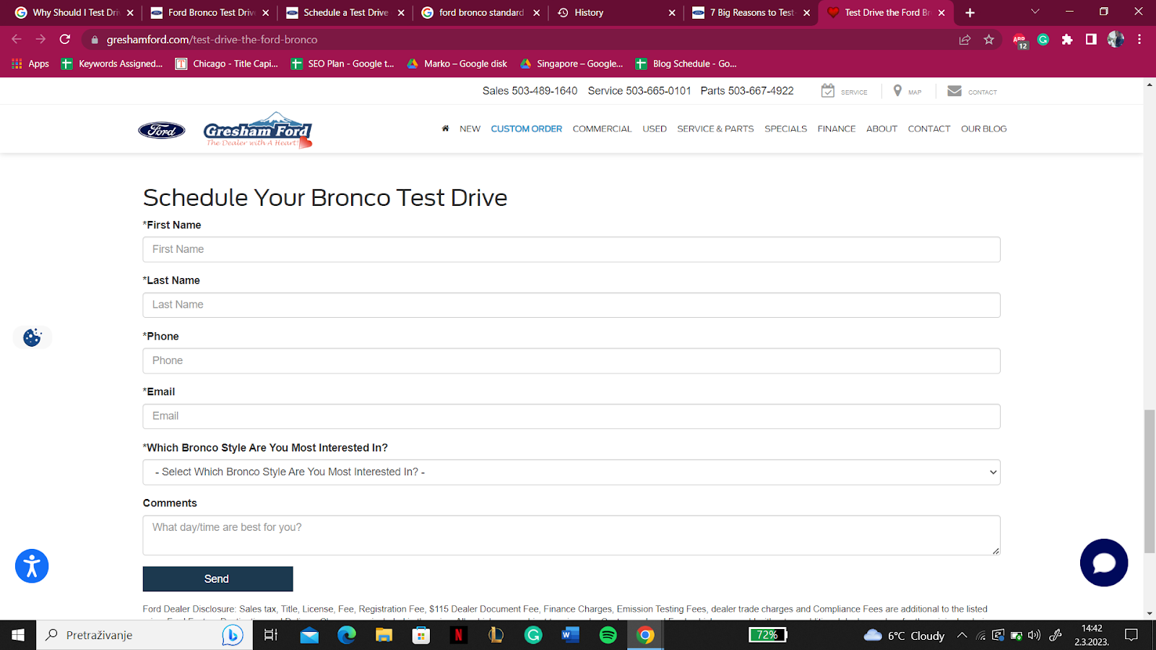Image resolution: width=1156 pixels, height=650 pixels.
Task: Open the COMMERCIAL navigation menu
Action: [x=602, y=129]
